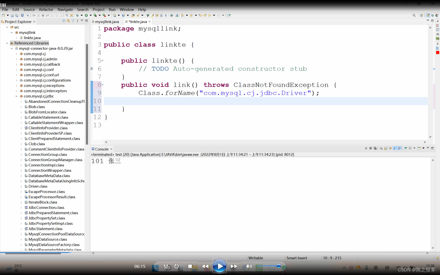Maximize the Console view
The width and height of the screenshot is (440, 275).
[432, 148]
